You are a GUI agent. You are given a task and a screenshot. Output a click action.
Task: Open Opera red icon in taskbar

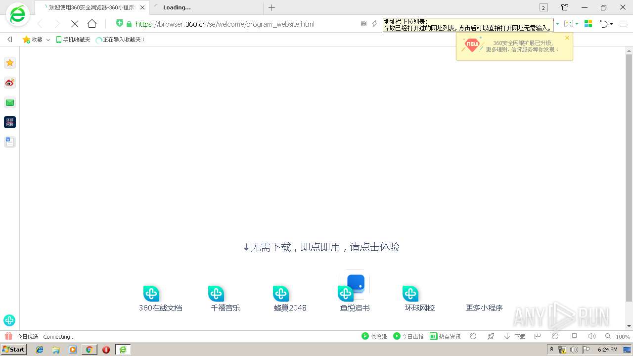(106, 350)
